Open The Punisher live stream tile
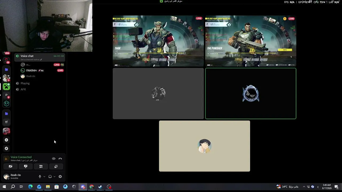342x192 pixels. tap(251, 41)
